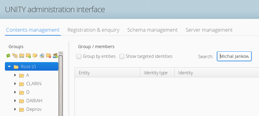
Task: Click the add group folder icon
Action: click(x=28, y=56)
